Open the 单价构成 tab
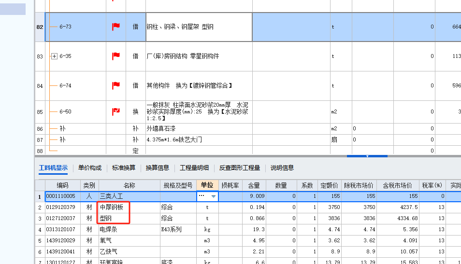 90,167
